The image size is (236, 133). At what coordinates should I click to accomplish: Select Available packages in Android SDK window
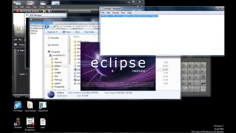click(x=37, y=28)
